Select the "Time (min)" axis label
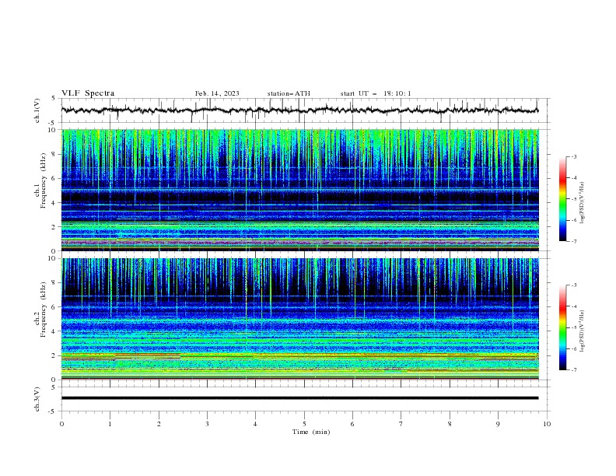Image resolution: width=616 pixels, height=476 pixels. (311, 432)
